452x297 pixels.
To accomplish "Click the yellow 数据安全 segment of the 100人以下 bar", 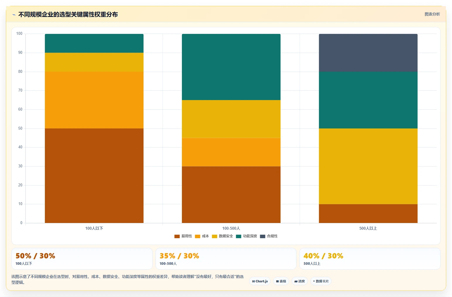I will pyautogui.click(x=94, y=62).
